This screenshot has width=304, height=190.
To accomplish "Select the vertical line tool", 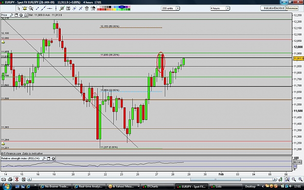I will click(x=56, y=8).
